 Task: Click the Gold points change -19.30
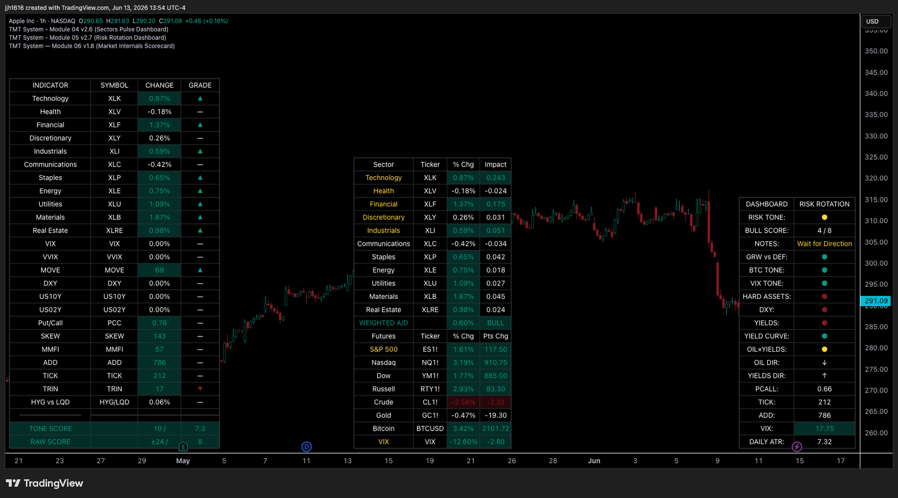coord(496,416)
